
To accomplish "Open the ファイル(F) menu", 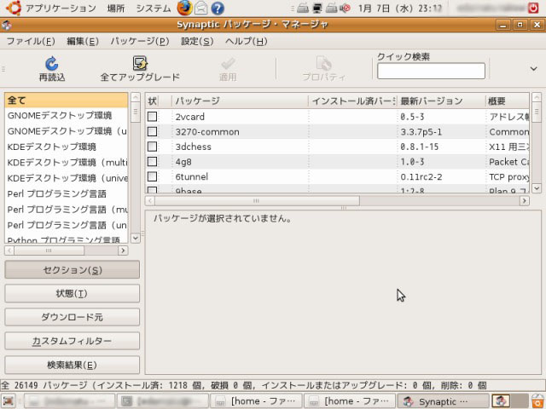I will click(31, 42).
